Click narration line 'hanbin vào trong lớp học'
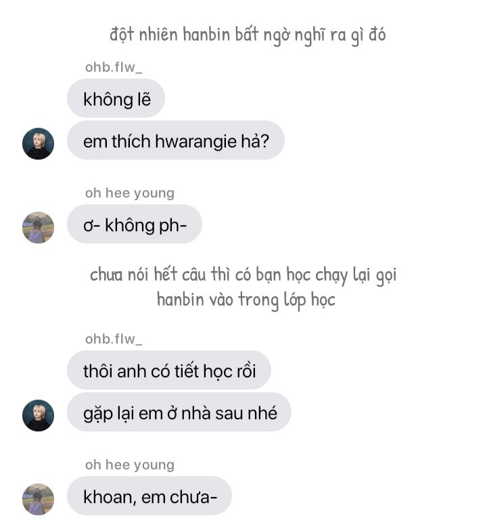 coord(246,300)
